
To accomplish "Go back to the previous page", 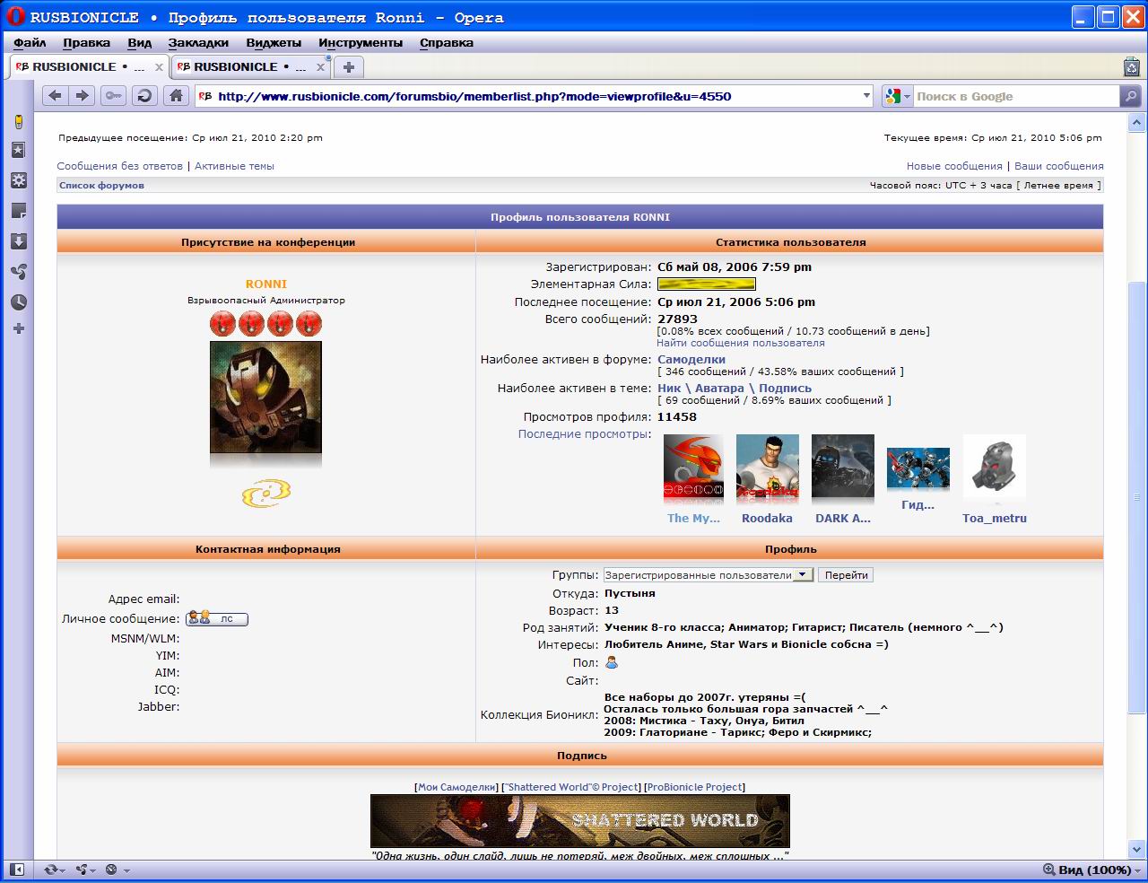I will click(x=55, y=96).
